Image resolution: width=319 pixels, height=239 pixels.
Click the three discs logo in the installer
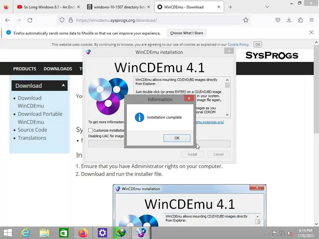[108, 96]
